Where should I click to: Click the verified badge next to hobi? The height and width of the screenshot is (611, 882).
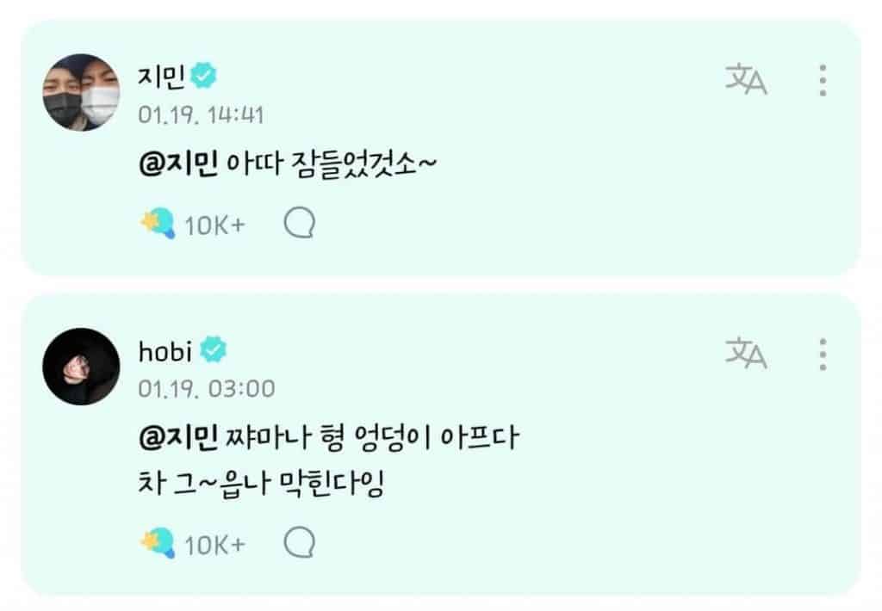[214, 350]
